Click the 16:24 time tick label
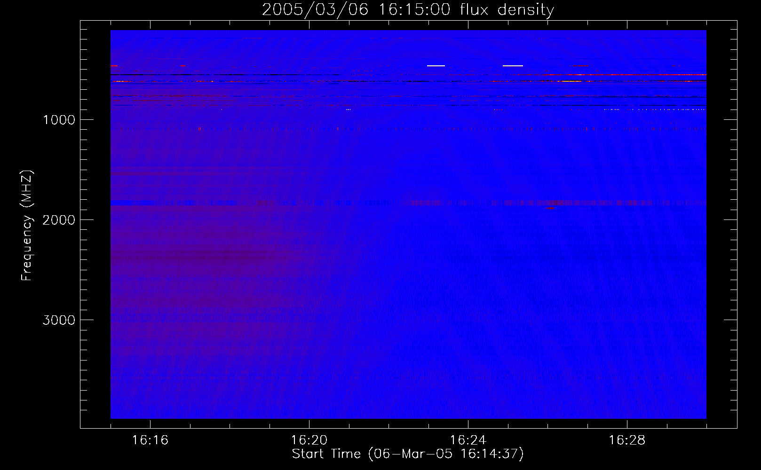761x470 pixels. 468,440
